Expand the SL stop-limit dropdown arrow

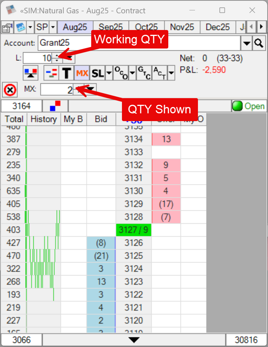(x=109, y=73)
